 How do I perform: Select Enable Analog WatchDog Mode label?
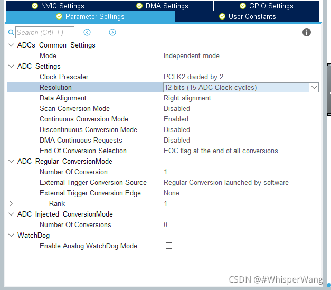88,246
